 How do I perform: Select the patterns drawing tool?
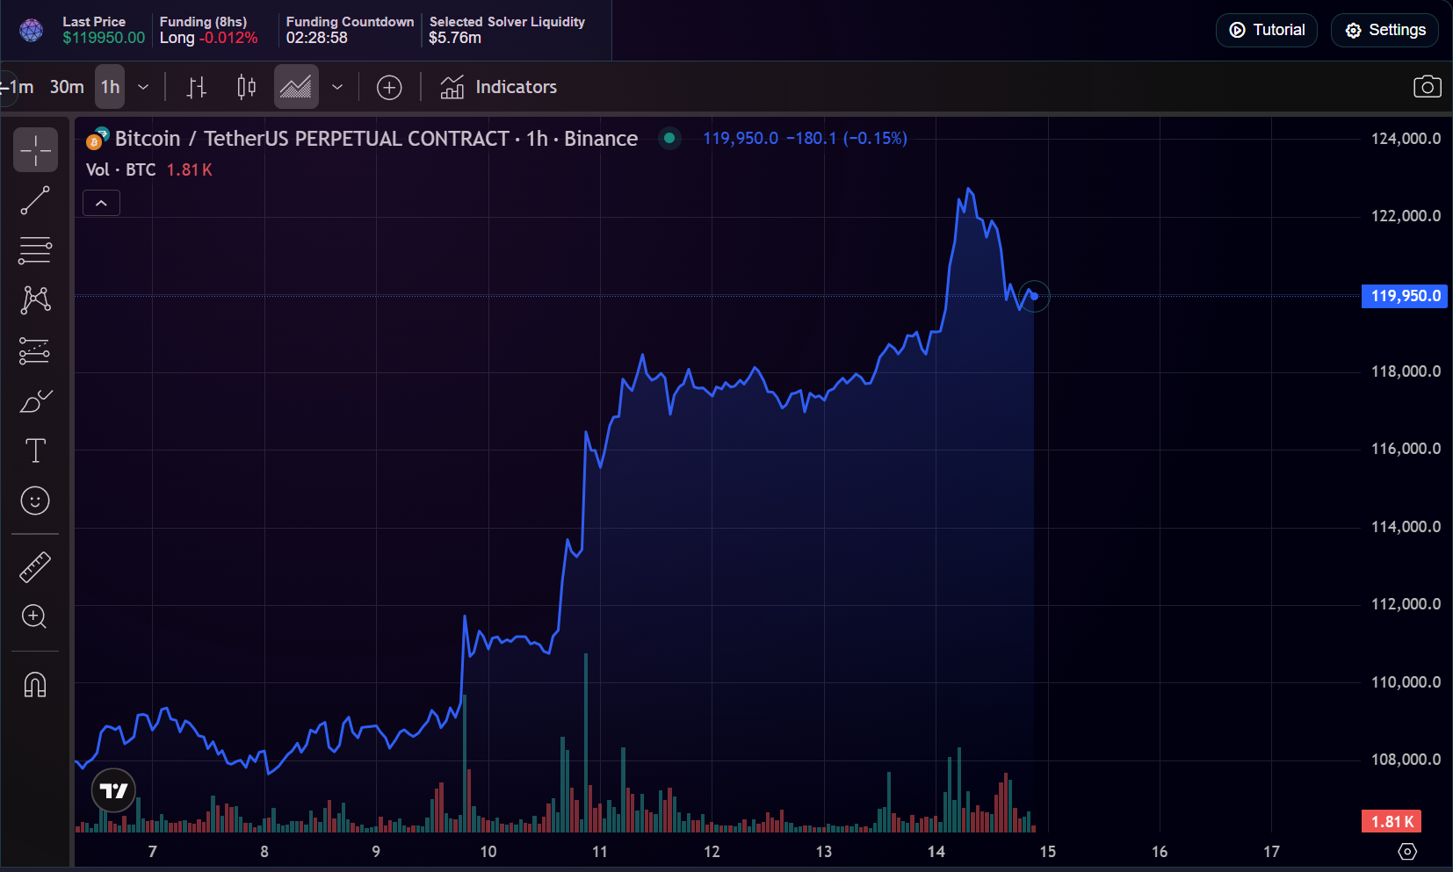35,300
